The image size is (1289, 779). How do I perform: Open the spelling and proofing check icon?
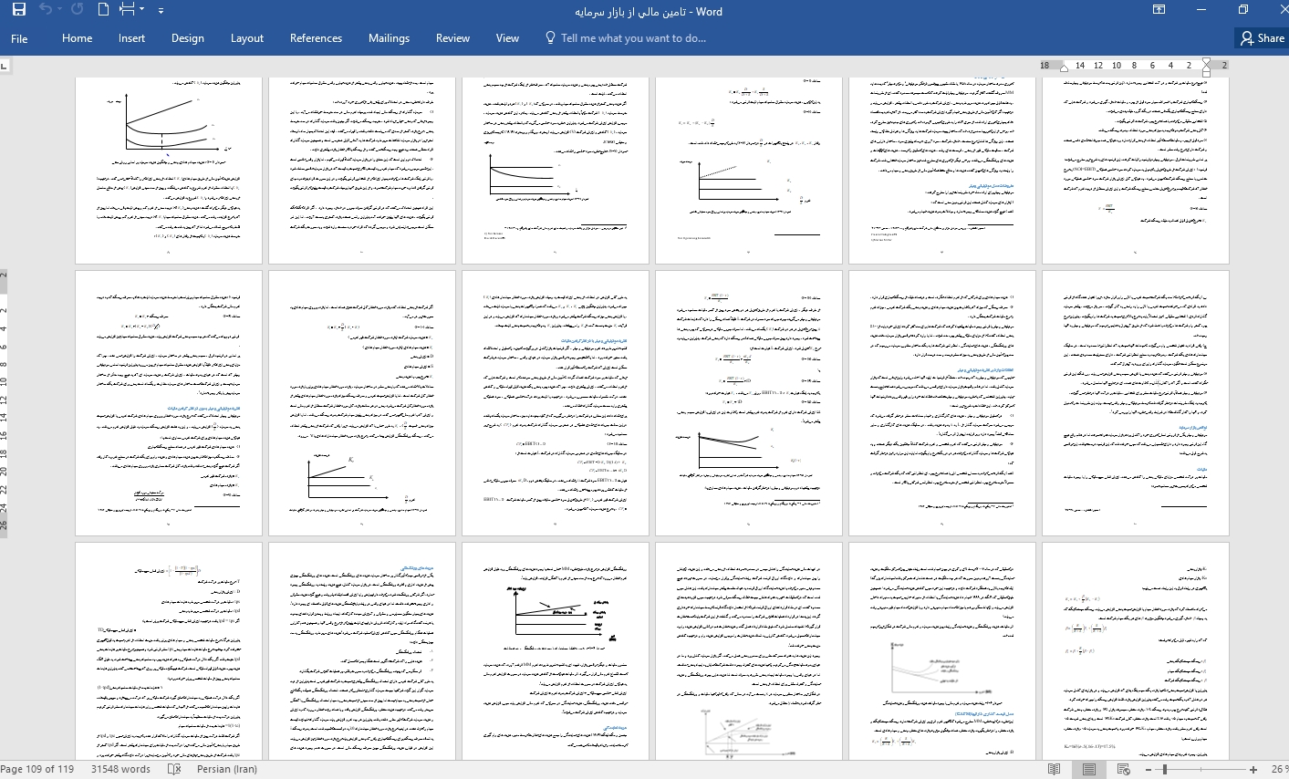[174, 769]
